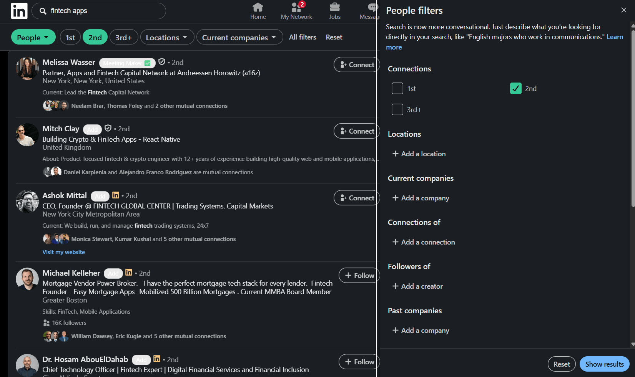Click the Add a connection plus icon
The height and width of the screenshot is (377, 635).
coord(396,242)
